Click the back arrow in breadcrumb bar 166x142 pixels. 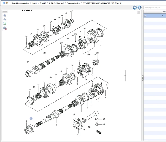tap(3, 3)
